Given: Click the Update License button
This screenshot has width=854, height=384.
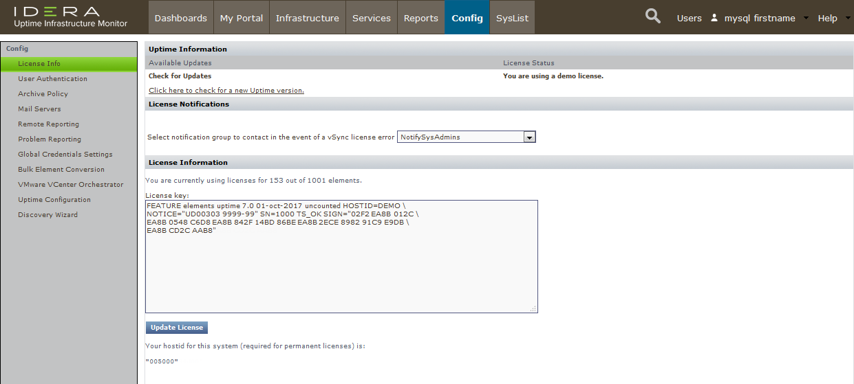Looking at the screenshot, I should pos(177,328).
